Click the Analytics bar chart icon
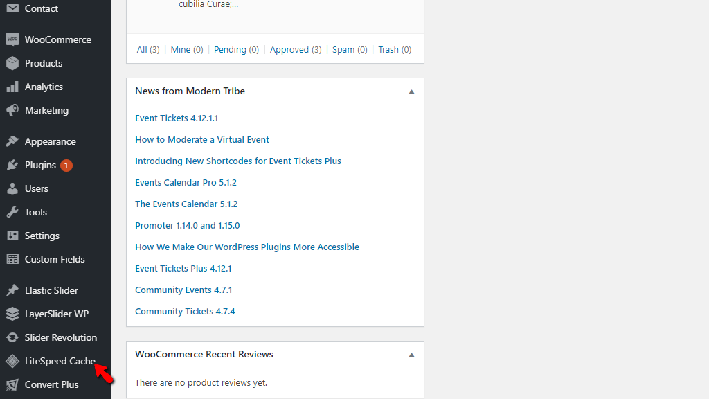Image resolution: width=709 pixels, height=399 pixels. [x=12, y=87]
